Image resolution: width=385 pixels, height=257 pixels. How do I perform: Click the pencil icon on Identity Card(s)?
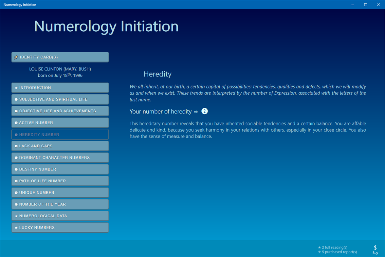[16, 57]
